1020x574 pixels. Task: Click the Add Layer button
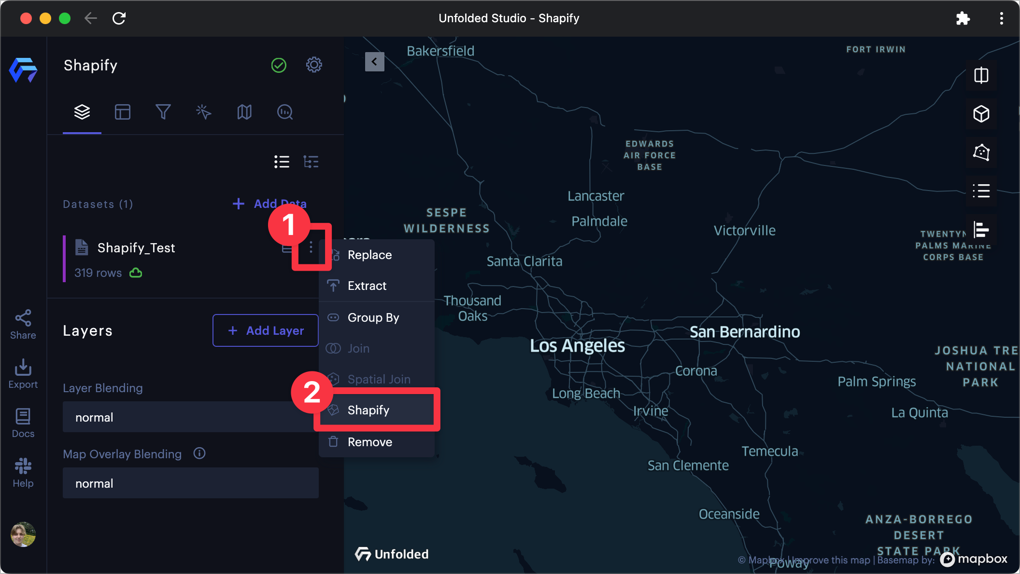pyautogui.click(x=265, y=330)
